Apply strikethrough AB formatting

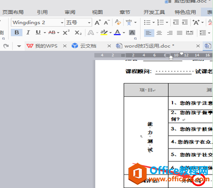click(52, 33)
